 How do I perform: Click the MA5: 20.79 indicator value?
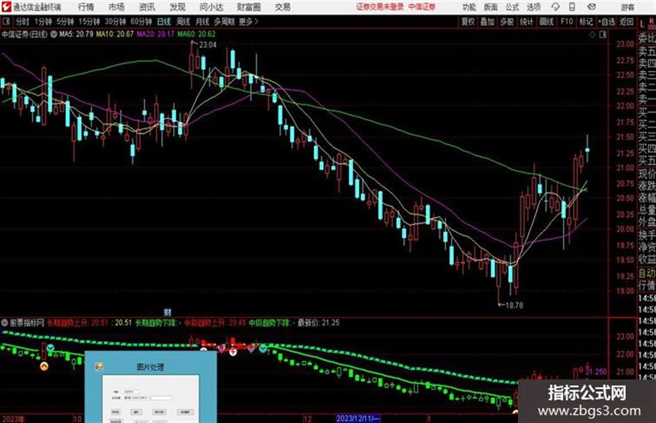coord(76,34)
